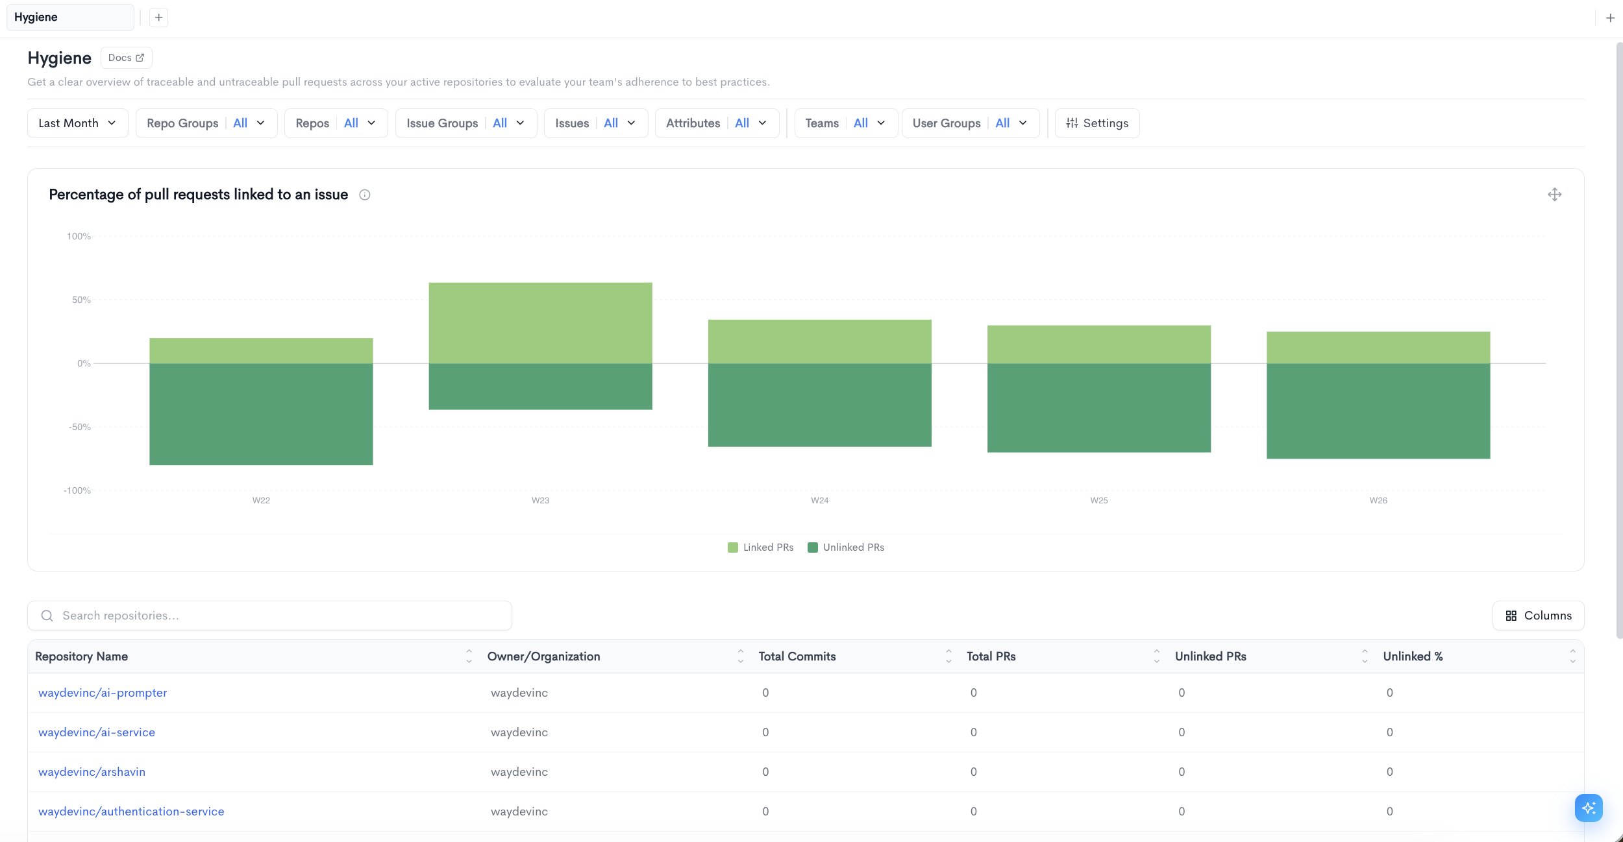This screenshot has height=842, width=1623.
Task: Sort by Total Commits column
Action: click(x=948, y=656)
